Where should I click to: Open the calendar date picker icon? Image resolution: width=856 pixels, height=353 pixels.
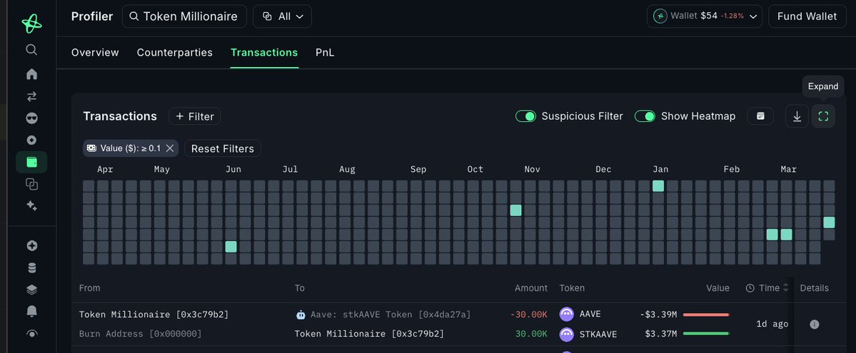[760, 116]
